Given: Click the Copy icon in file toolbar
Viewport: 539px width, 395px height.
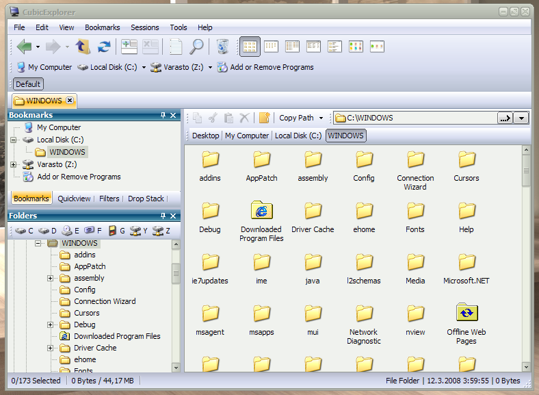Looking at the screenshot, I should (197, 118).
